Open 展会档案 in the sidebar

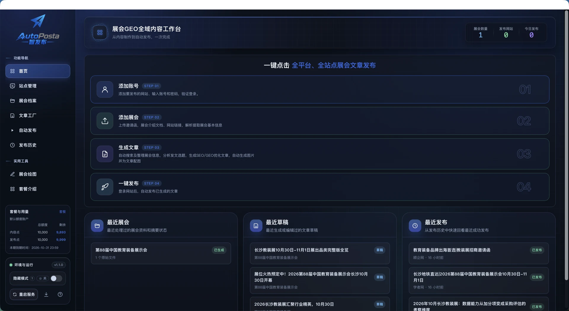pyautogui.click(x=38, y=101)
